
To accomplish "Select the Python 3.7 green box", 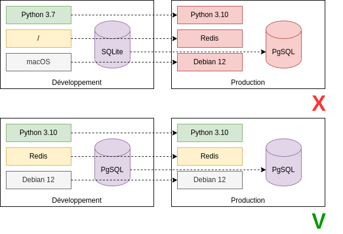I will [39, 15].
